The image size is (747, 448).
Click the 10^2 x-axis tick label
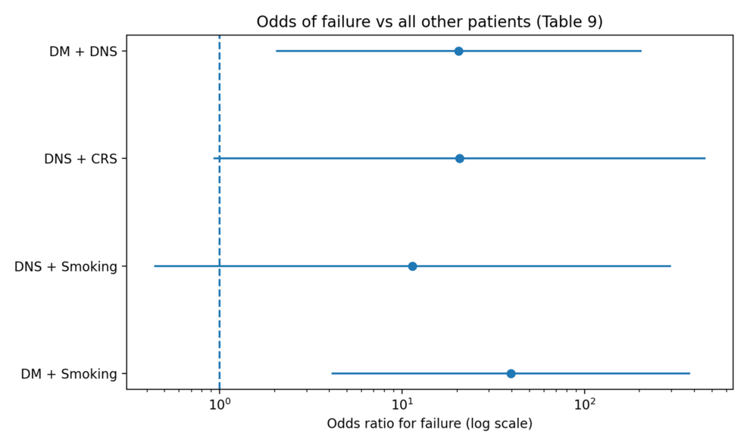584,403
